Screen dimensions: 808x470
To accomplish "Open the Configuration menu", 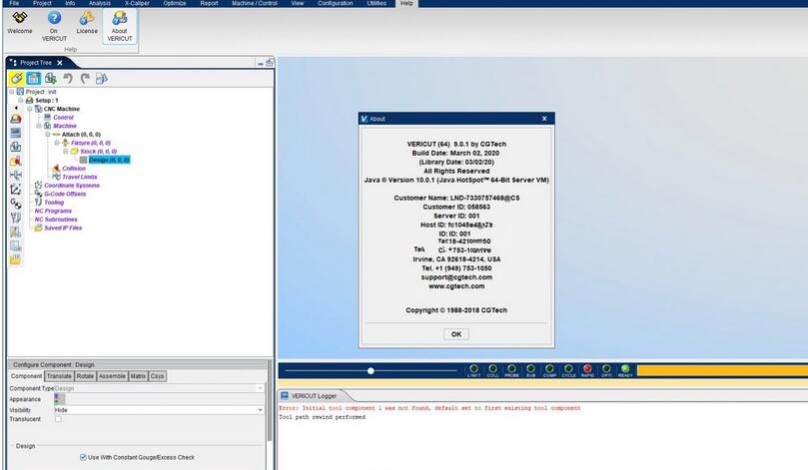I will pos(335,3).
